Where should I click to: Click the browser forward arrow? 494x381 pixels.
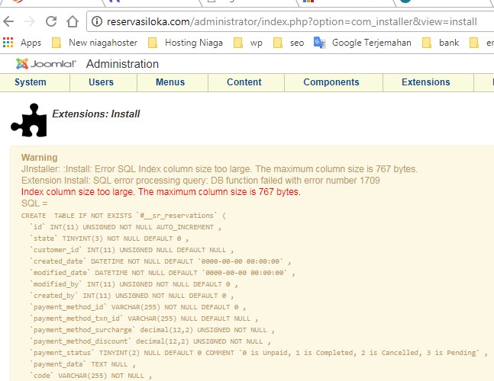tap(31, 21)
